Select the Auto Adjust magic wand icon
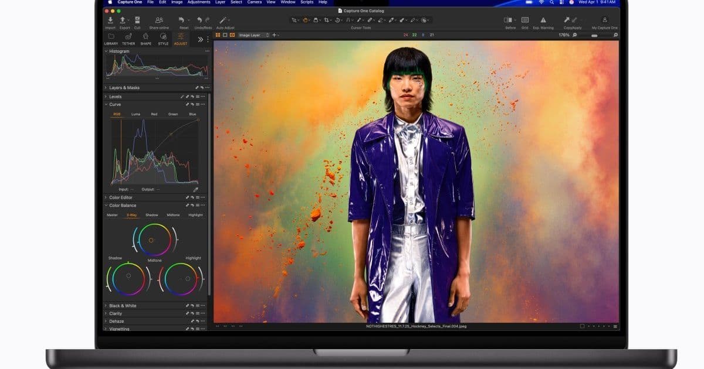The image size is (704, 369). 222,19
